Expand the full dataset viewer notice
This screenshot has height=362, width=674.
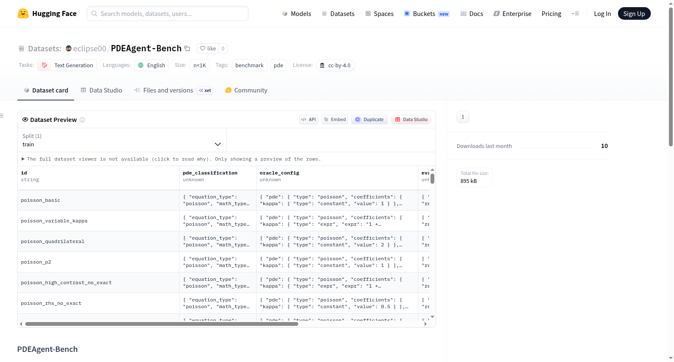click(171, 159)
